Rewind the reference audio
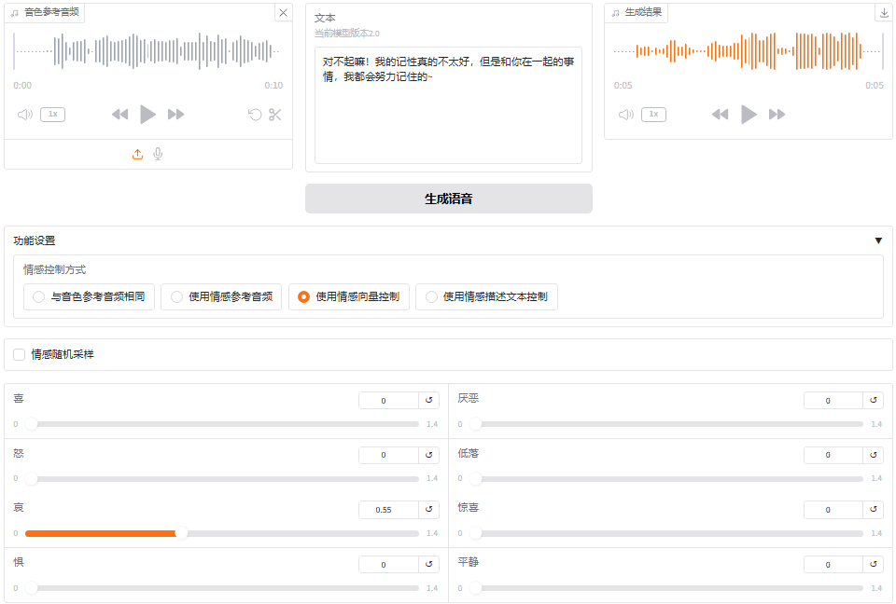The width and height of the screenshot is (896, 604). (x=119, y=115)
